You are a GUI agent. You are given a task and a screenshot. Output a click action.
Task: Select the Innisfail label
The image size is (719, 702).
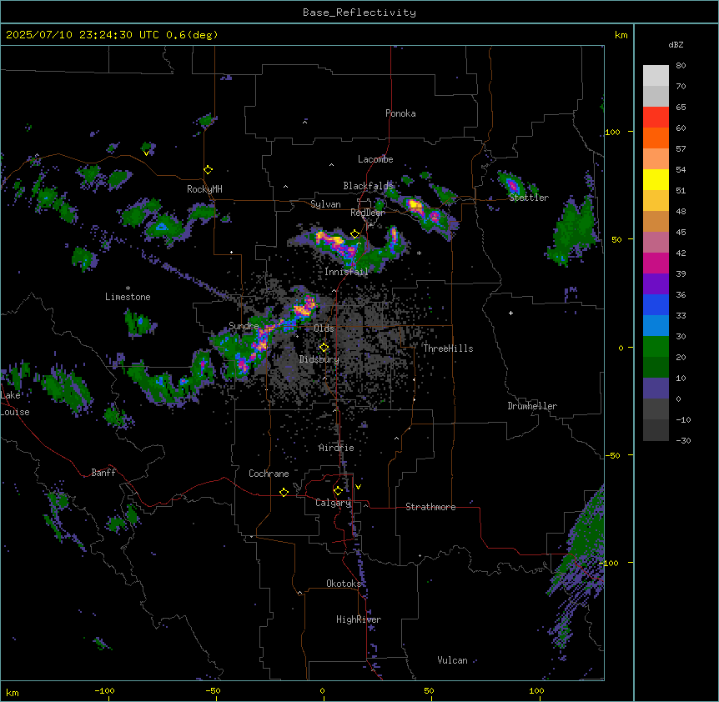coord(346,272)
